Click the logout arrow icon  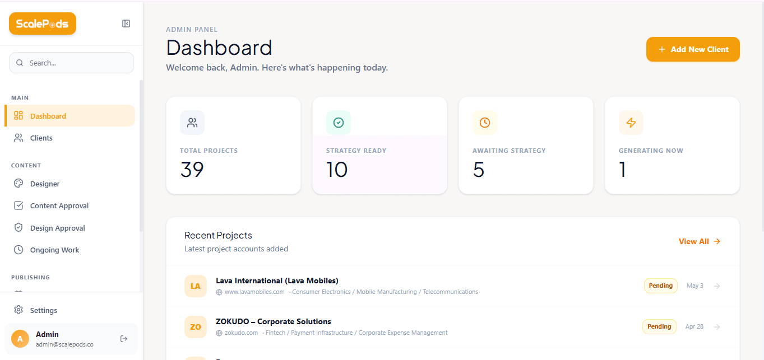124,339
